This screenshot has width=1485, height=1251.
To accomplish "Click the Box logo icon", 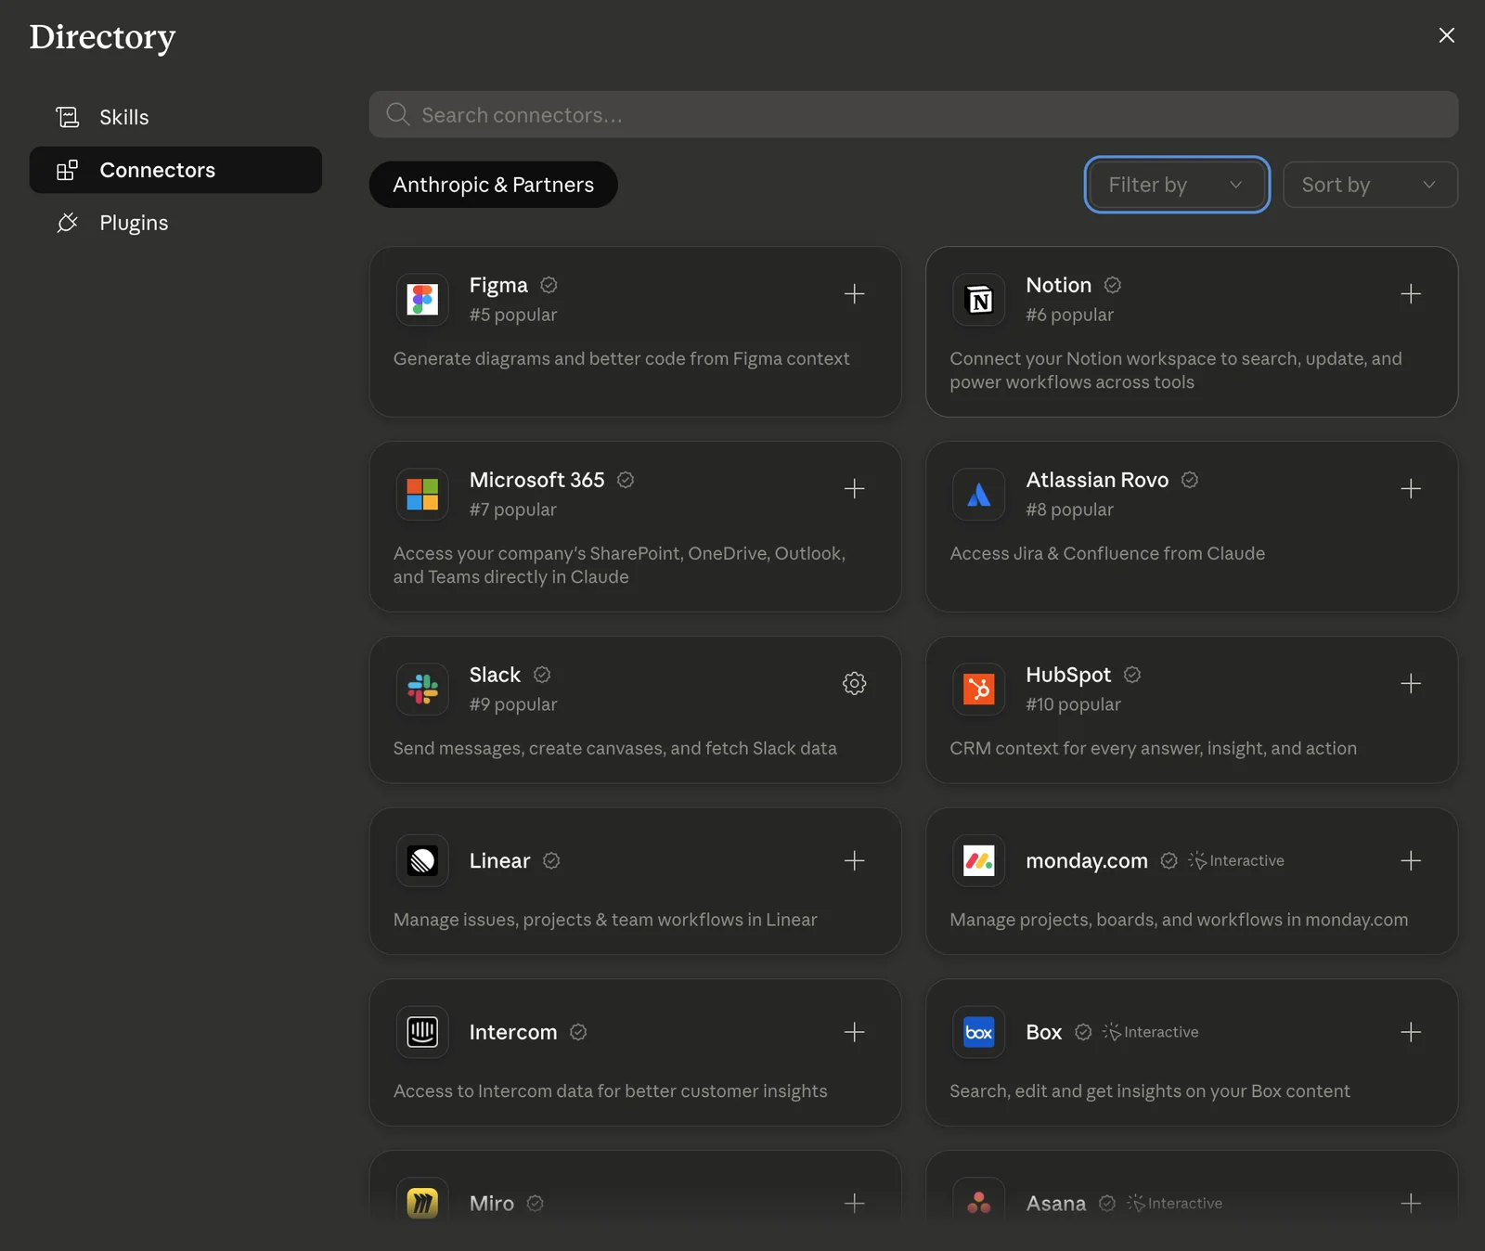I will (x=979, y=1032).
